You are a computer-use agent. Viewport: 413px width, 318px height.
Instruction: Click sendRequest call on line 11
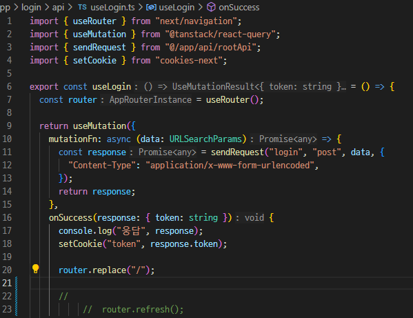237,152
